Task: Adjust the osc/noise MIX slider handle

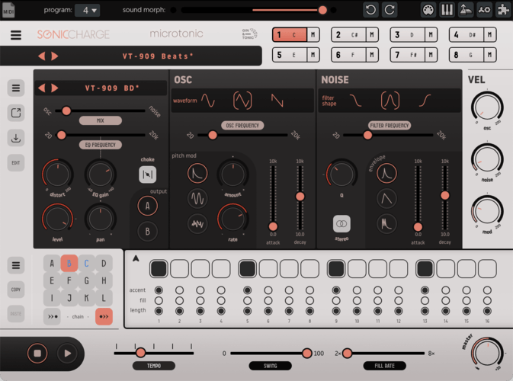Action: tap(66, 110)
